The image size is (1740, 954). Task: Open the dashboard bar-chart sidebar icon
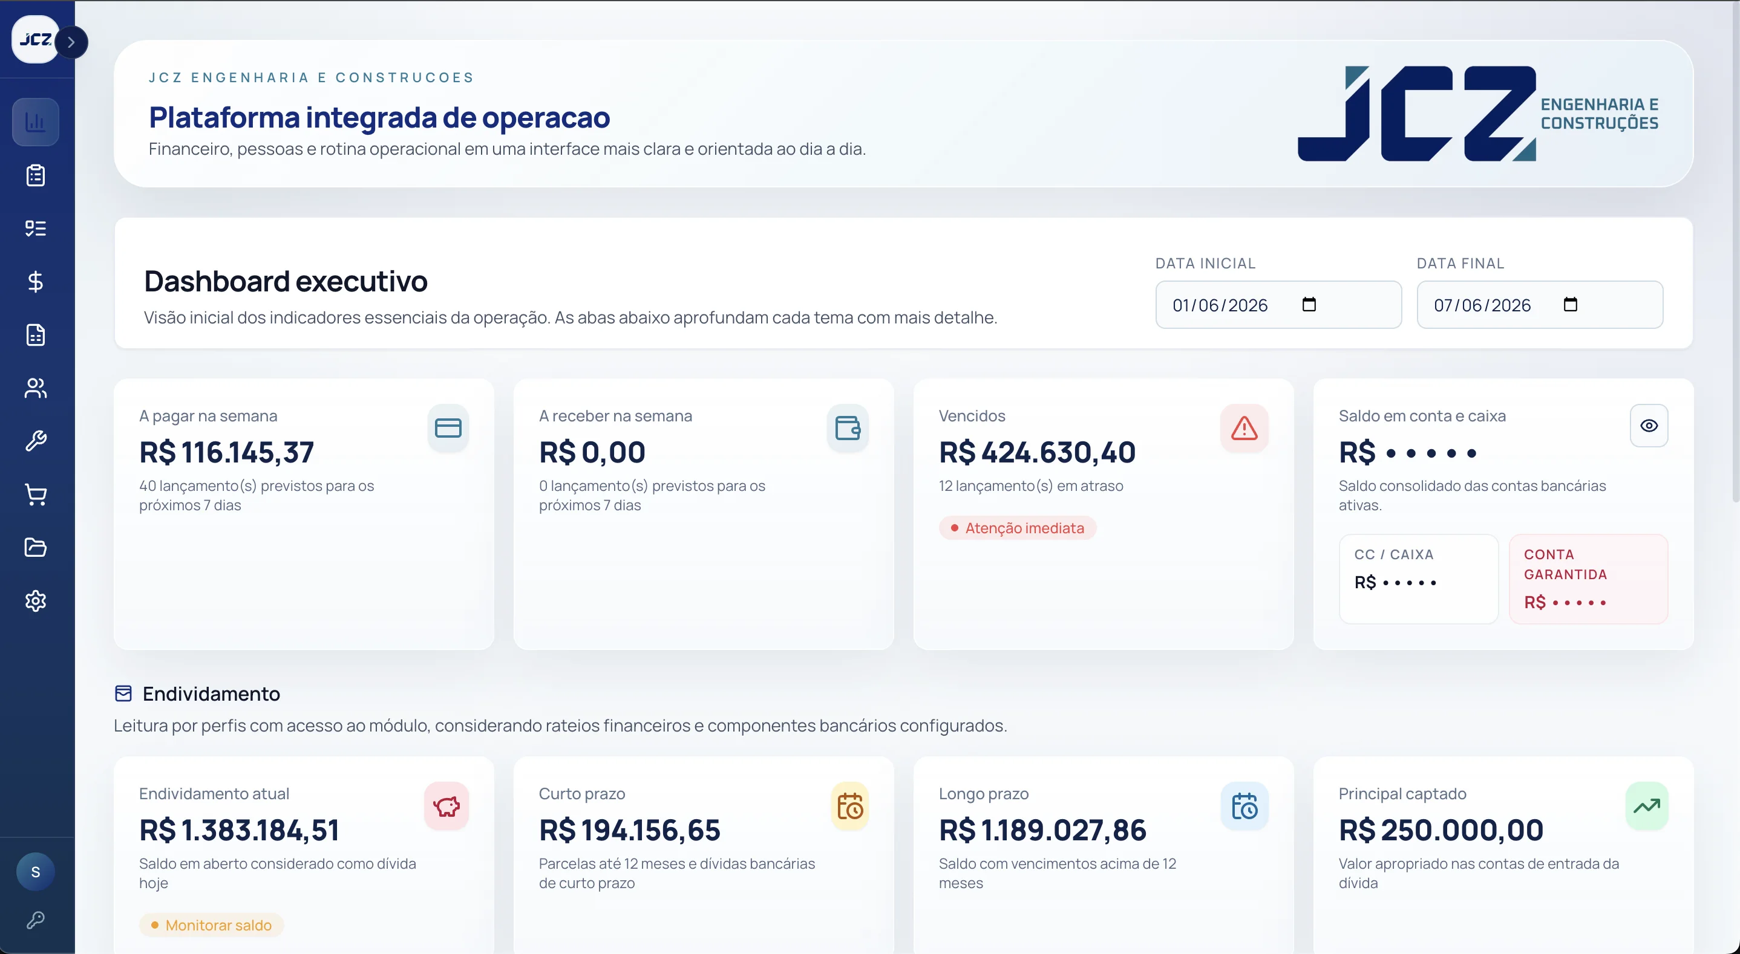(35, 122)
